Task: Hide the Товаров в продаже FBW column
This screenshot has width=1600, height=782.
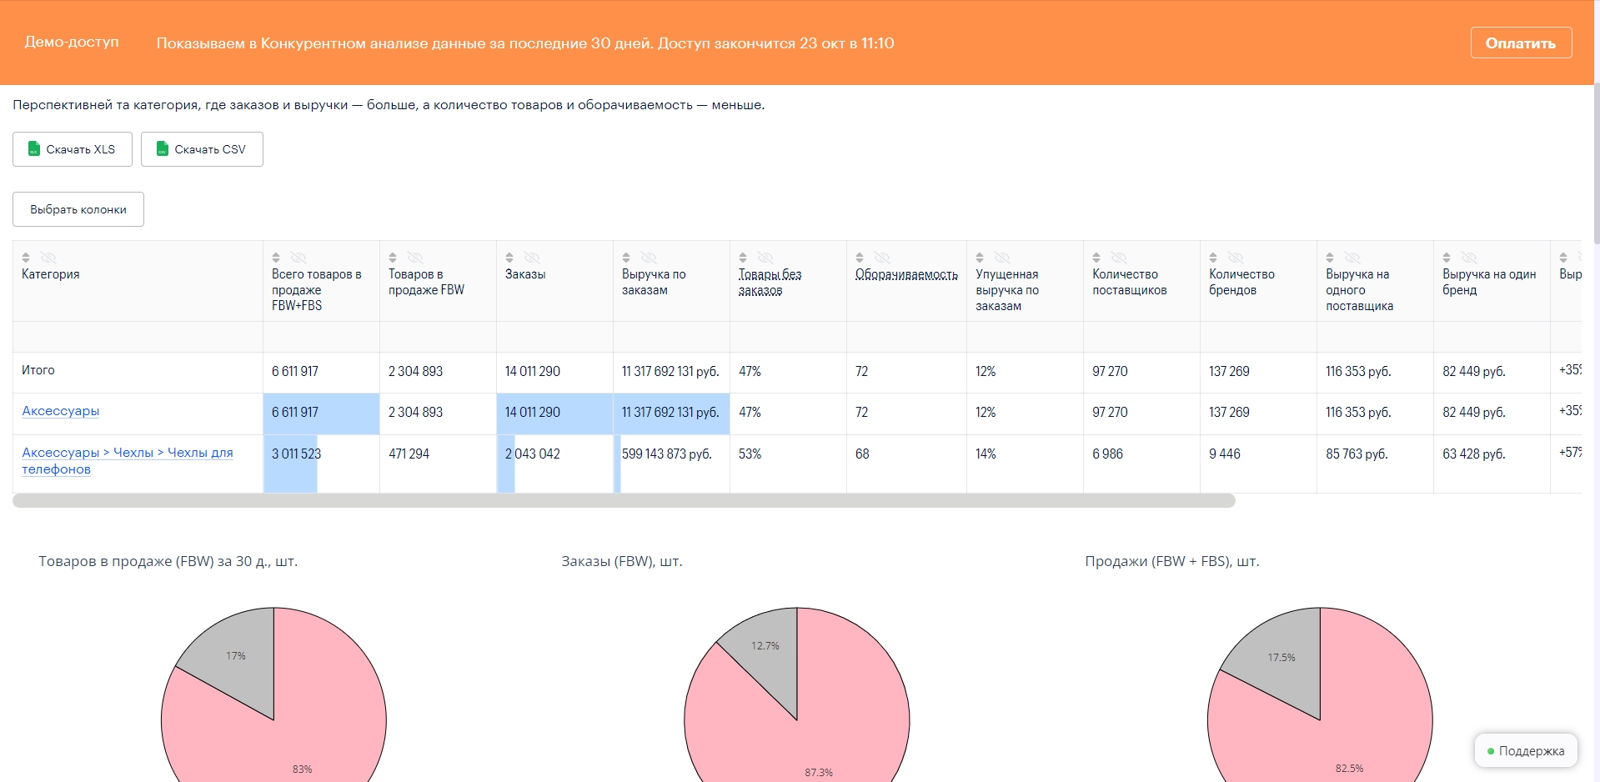Action: coord(415,258)
